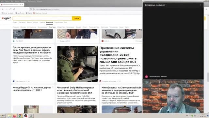Open the «Созвездие-2015» headline article
The width and height of the screenshot is (209, 118).
tap(118, 55)
